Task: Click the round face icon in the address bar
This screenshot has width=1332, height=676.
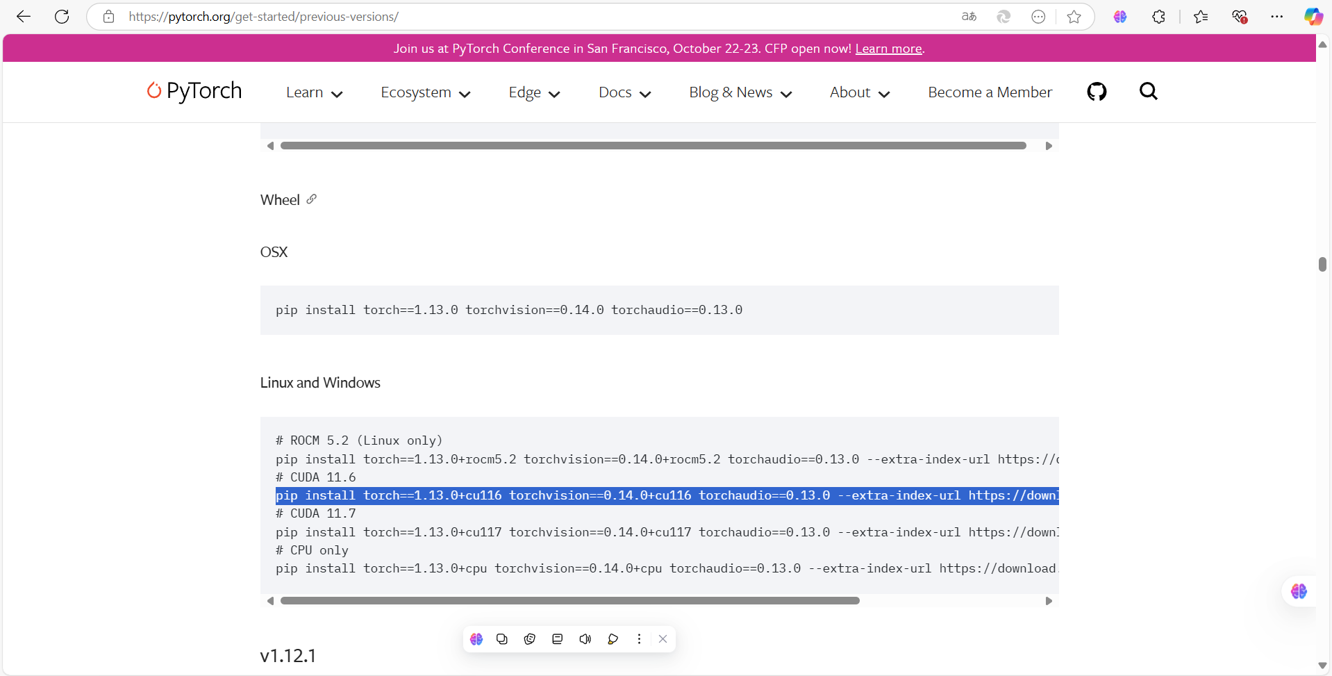Action: coord(1038,17)
